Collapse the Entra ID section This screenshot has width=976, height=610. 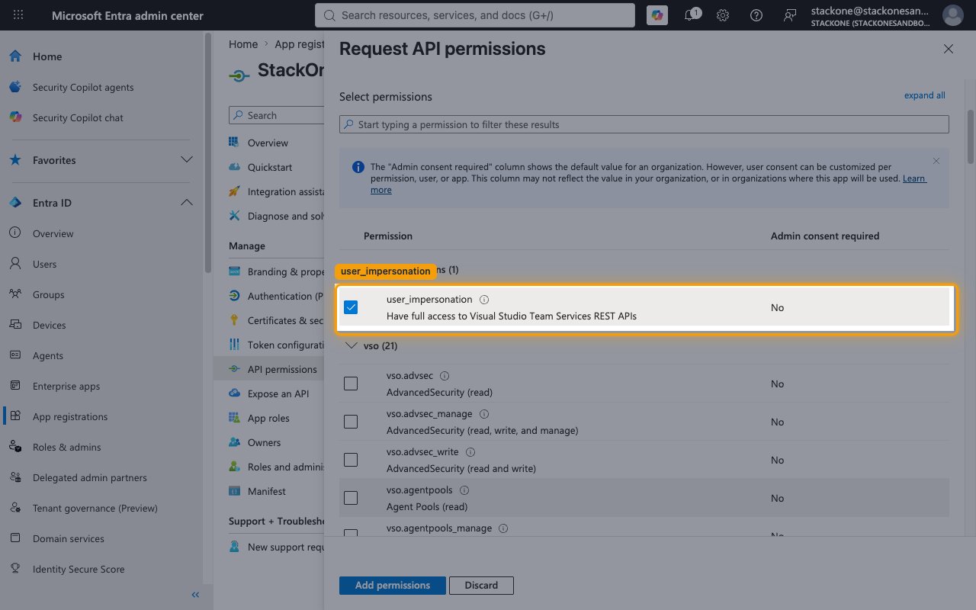186,203
